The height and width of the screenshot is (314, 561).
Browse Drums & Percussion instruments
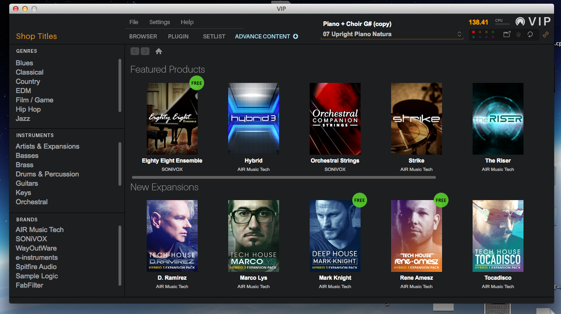47,174
